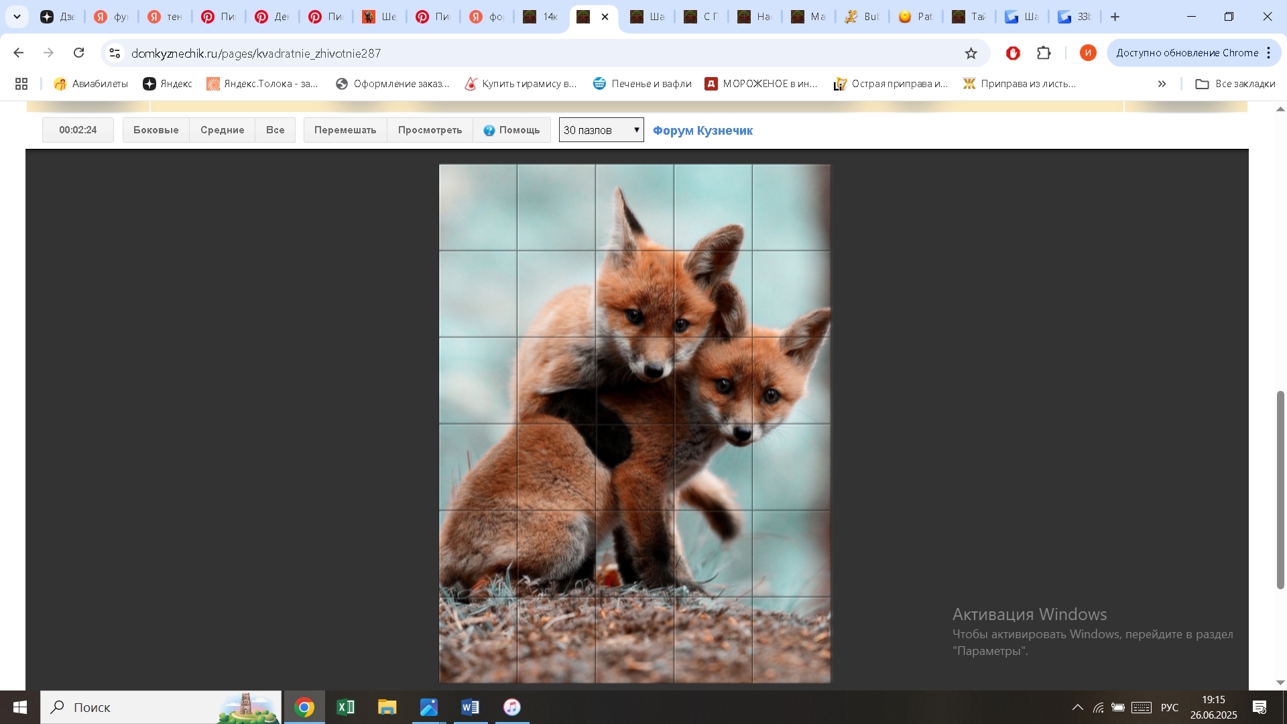The image size is (1287, 724).
Task: Open the tab search dropdown arrow
Action: click(17, 17)
